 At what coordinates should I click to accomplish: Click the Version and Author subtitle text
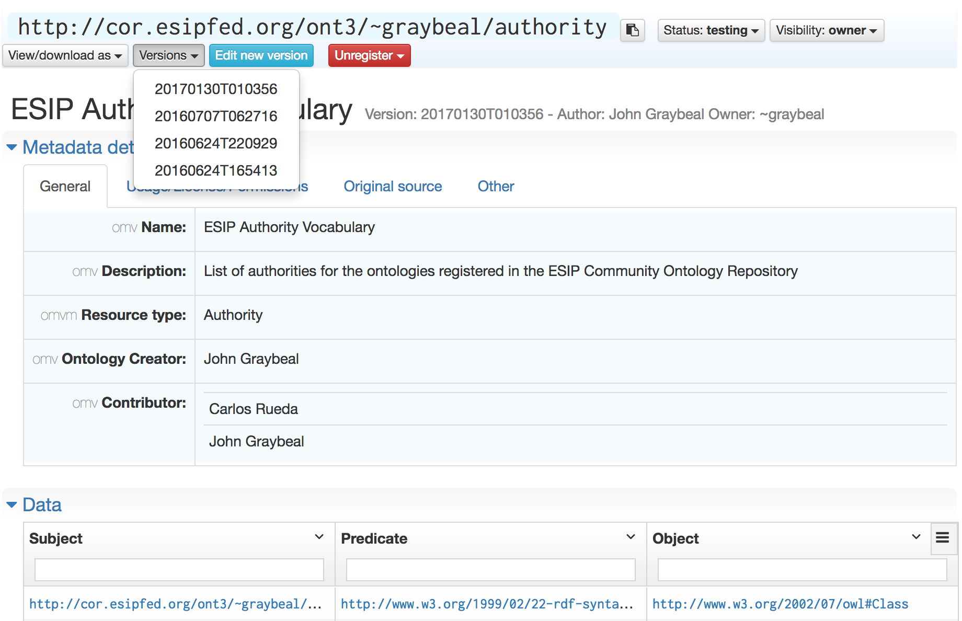pyautogui.click(x=594, y=114)
